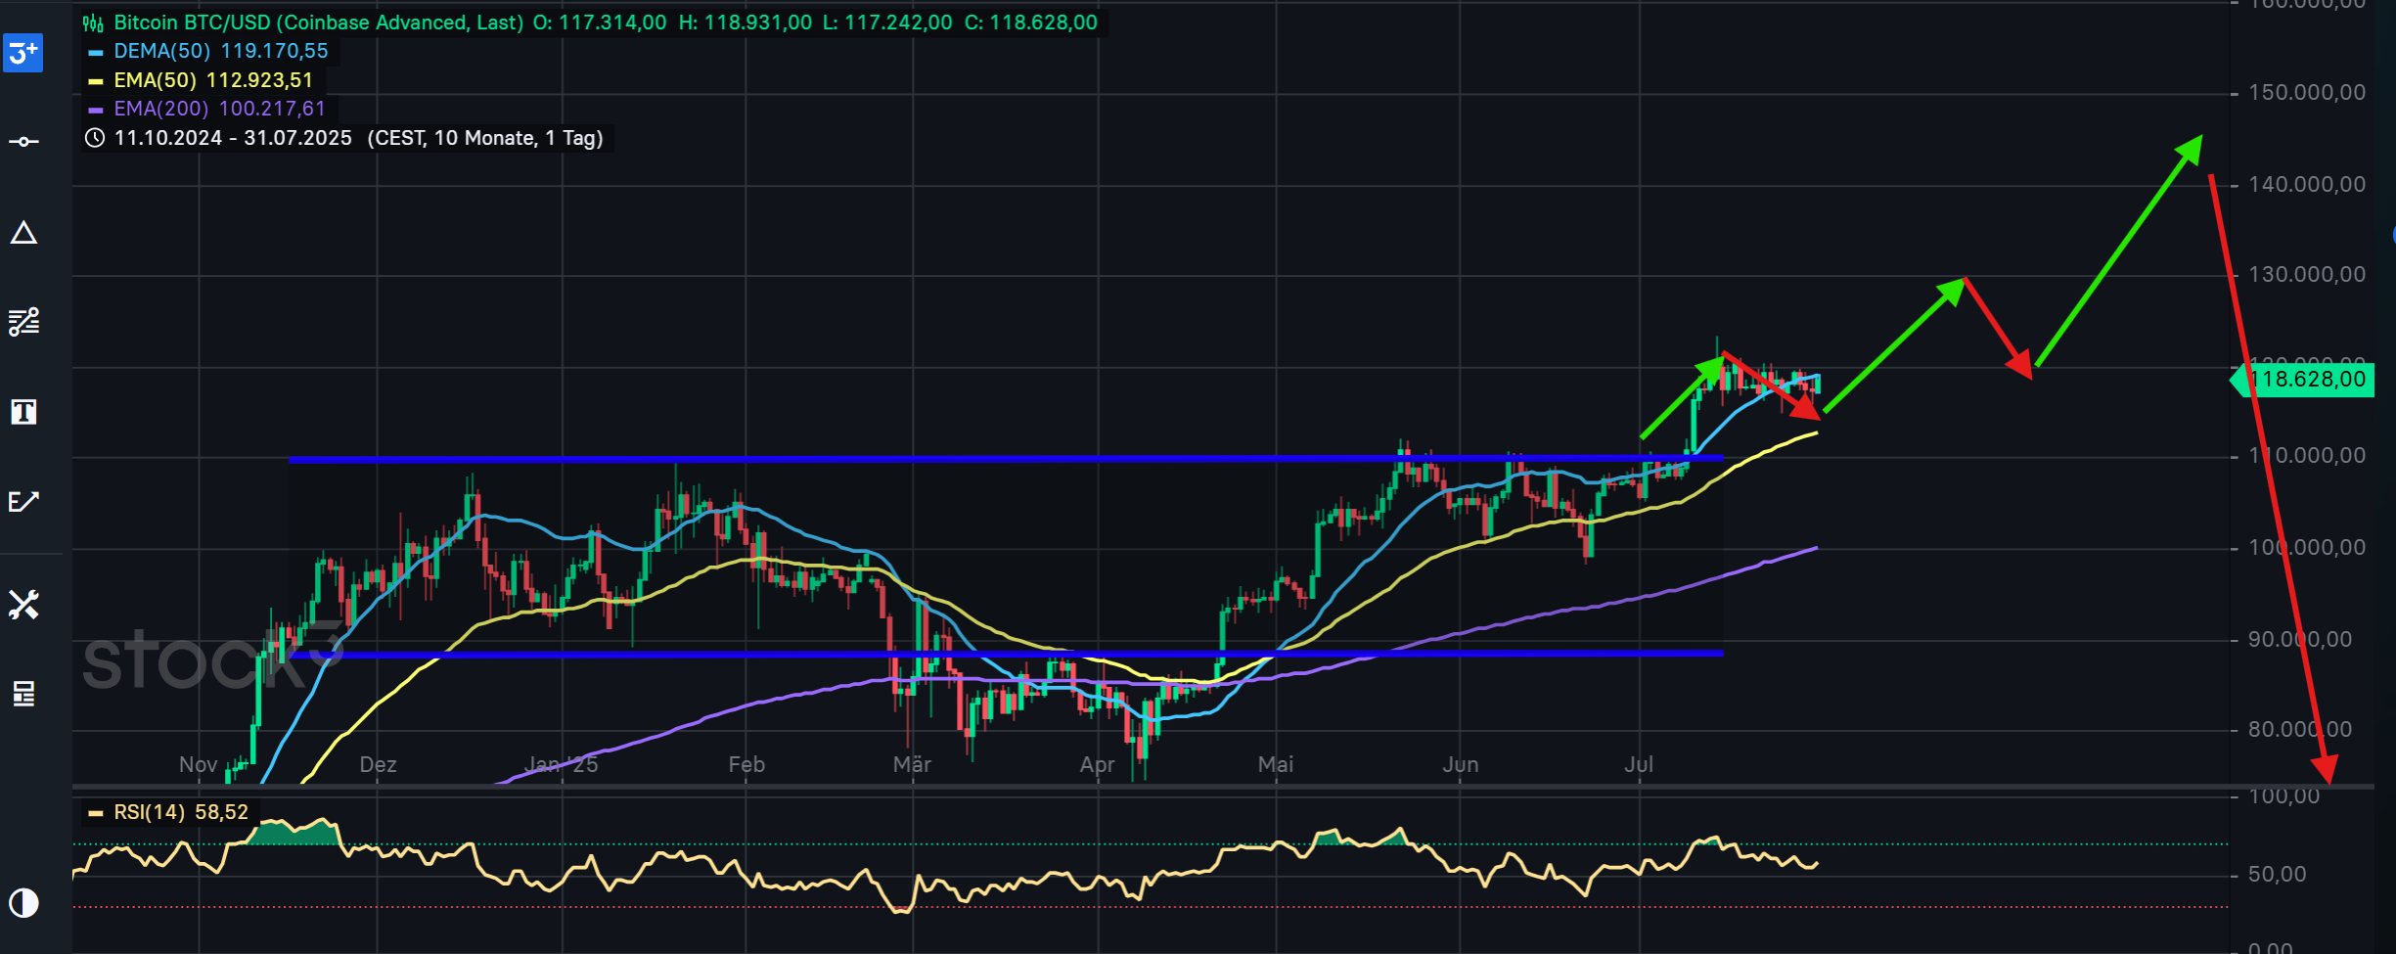Open the trend lines and channels tool
The height and width of the screenshot is (954, 2396).
pos(23,321)
